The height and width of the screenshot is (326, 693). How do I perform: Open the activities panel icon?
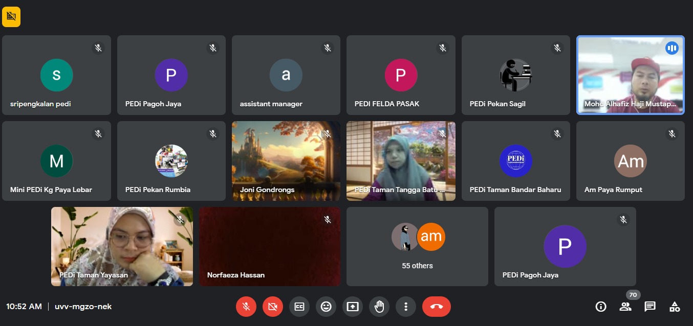point(675,307)
